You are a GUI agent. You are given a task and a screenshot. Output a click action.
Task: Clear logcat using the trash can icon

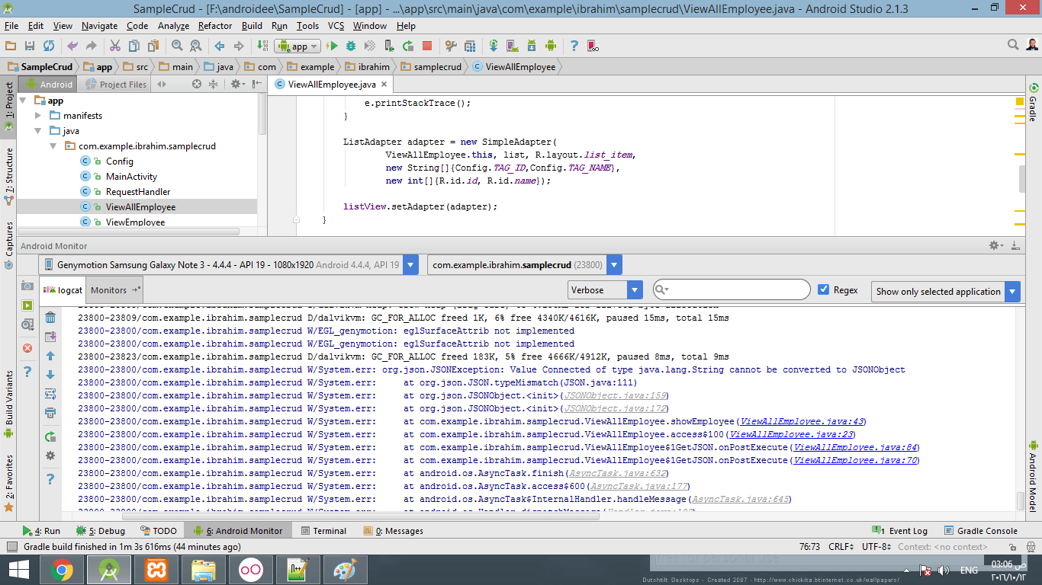(x=50, y=318)
